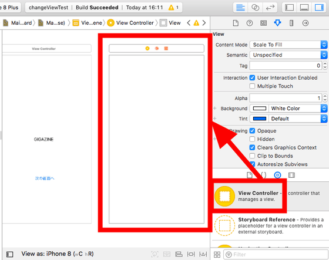Show the File Template library
Image resolution: width=329 pixels, height=260 pixels.
coord(250,175)
